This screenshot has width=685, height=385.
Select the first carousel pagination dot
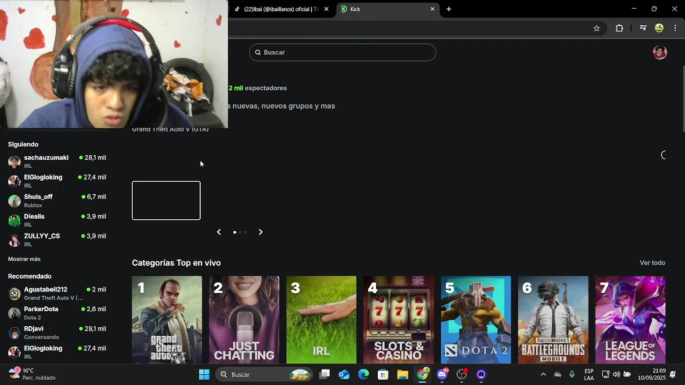[x=235, y=232]
